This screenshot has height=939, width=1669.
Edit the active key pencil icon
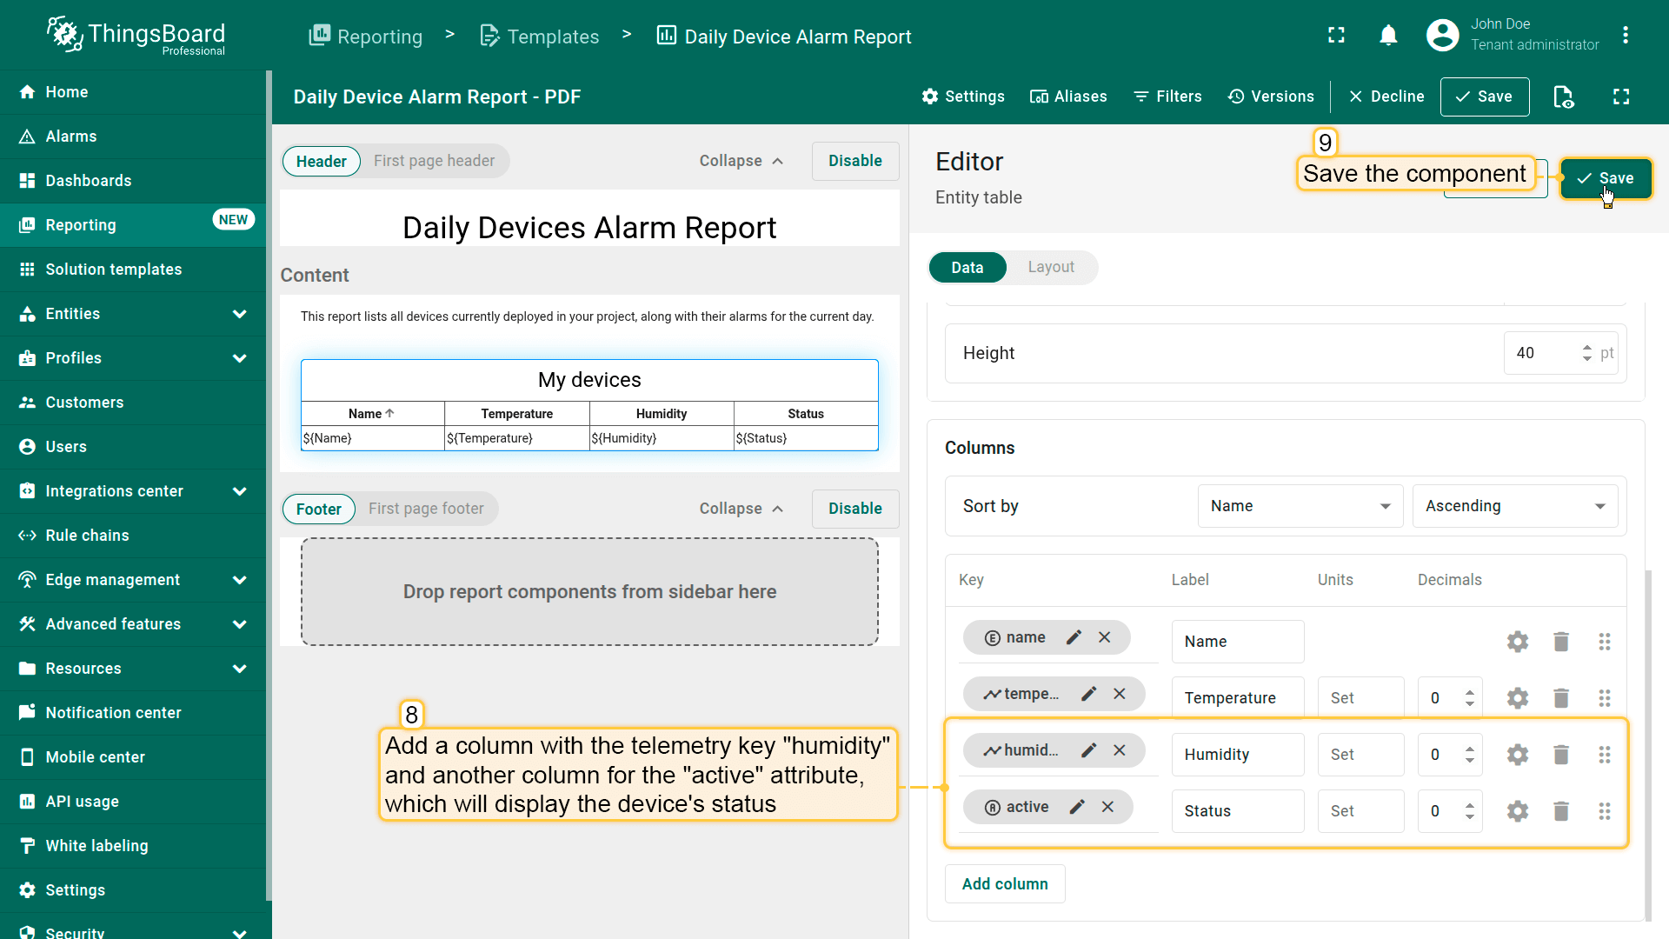(1077, 807)
